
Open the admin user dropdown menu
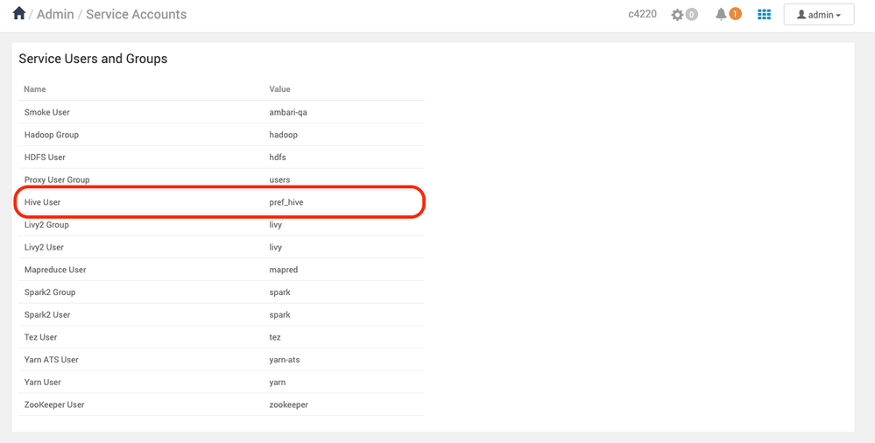(818, 15)
